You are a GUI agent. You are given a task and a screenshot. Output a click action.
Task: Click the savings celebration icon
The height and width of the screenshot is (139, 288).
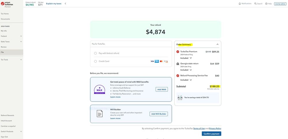(180, 98)
